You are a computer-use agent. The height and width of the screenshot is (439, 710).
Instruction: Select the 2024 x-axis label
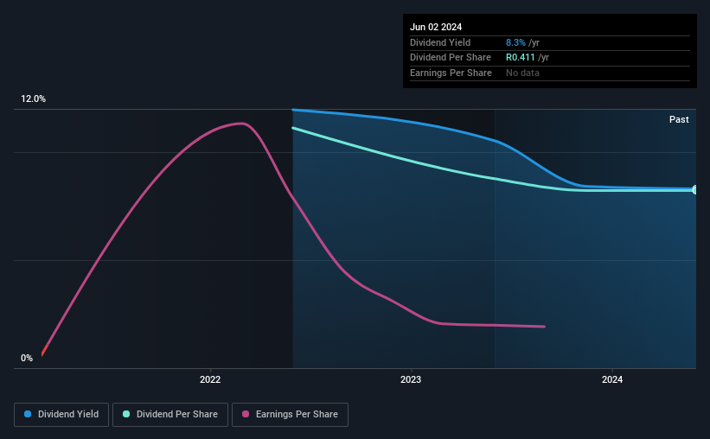(x=612, y=379)
